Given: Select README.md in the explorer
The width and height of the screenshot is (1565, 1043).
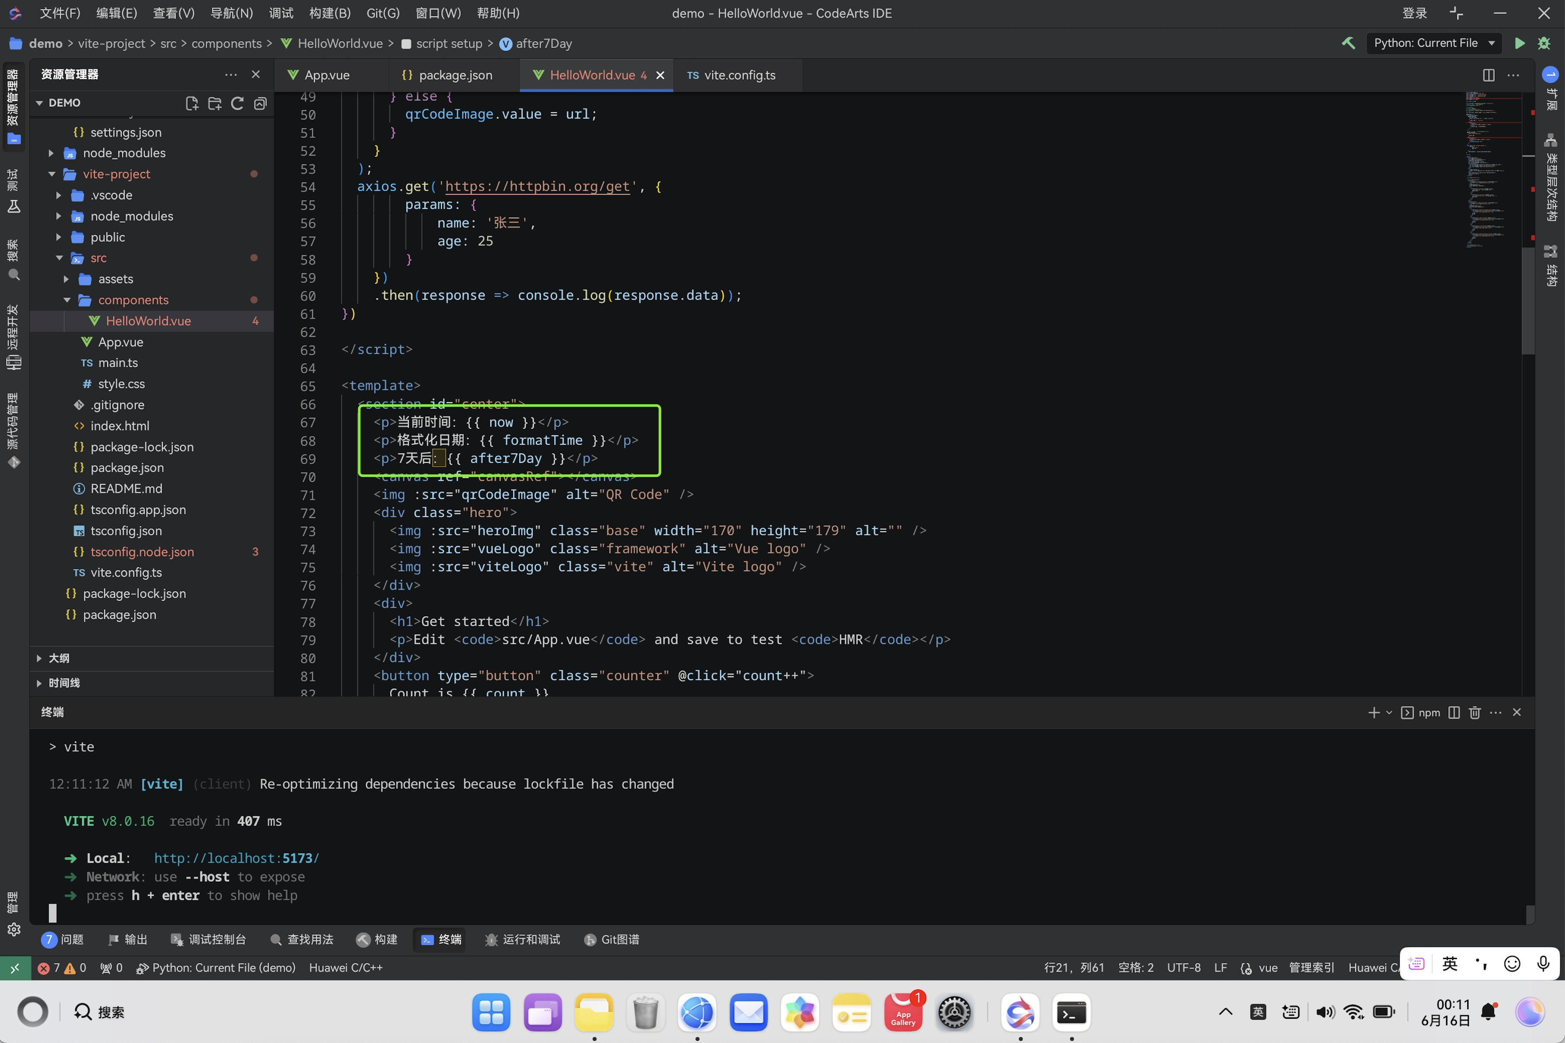Looking at the screenshot, I should [126, 489].
